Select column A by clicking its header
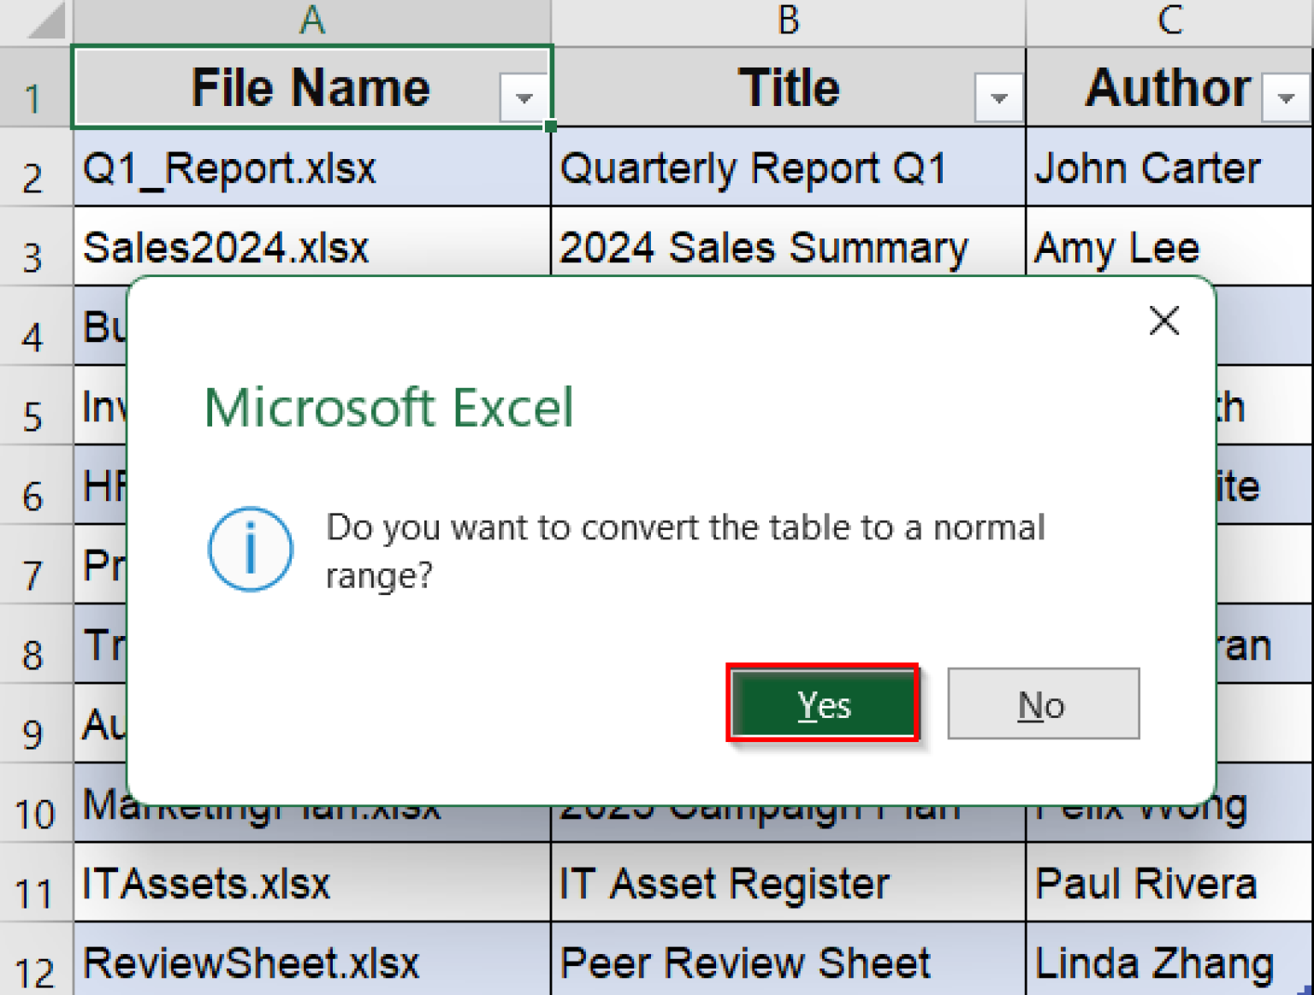Viewport: 1314px width, 995px height. click(311, 19)
